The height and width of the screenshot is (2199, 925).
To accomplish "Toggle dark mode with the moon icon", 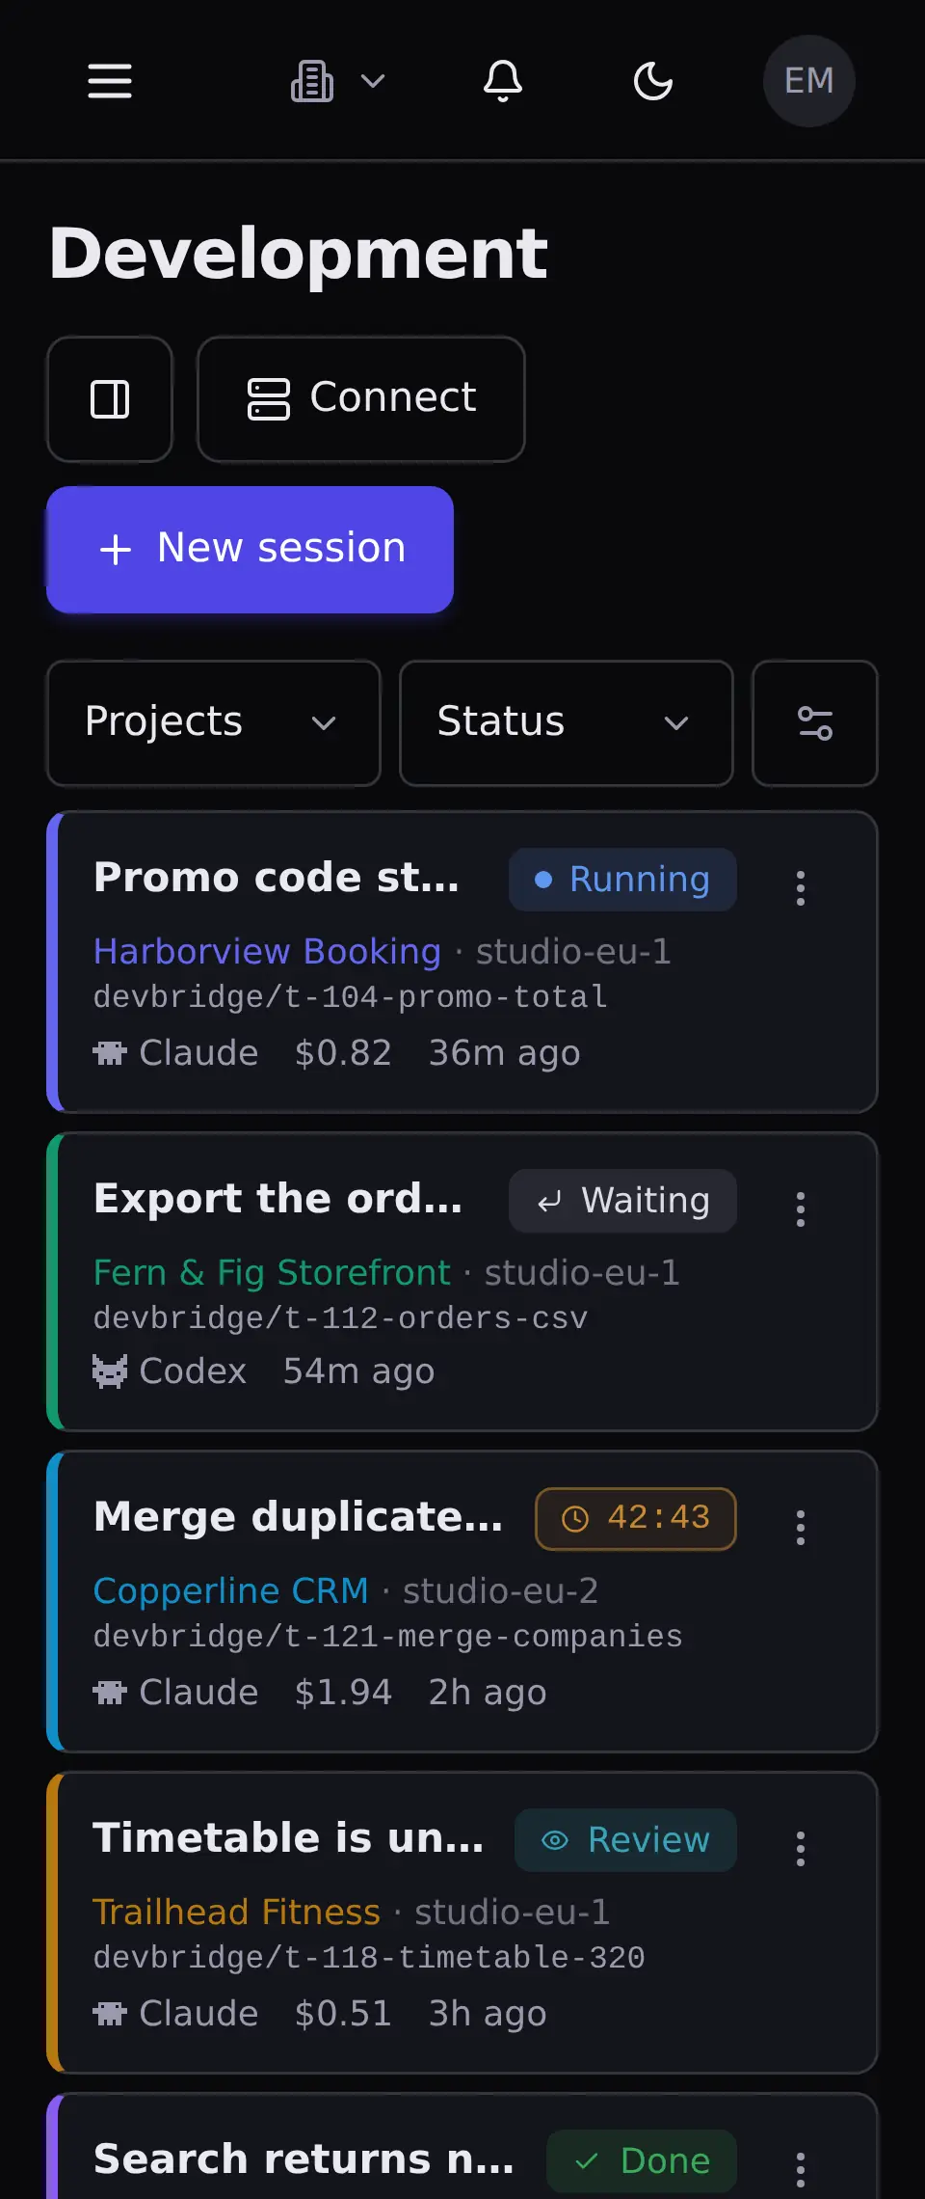I will pyautogui.click(x=653, y=81).
